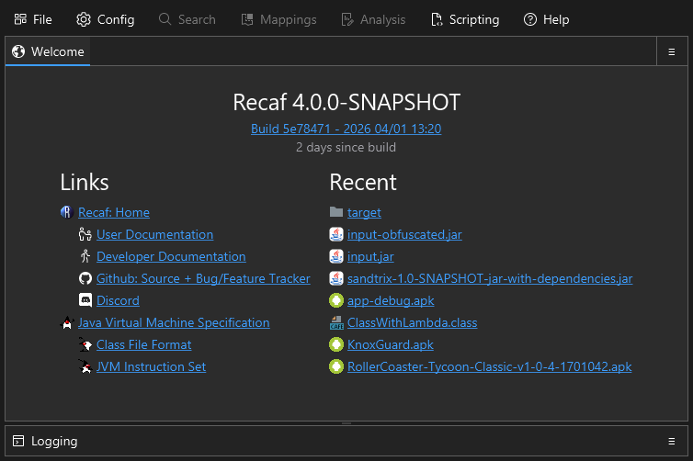This screenshot has height=461, width=693.
Task: Open recent file ClassWithLambda.class
Action: (413, 322)
